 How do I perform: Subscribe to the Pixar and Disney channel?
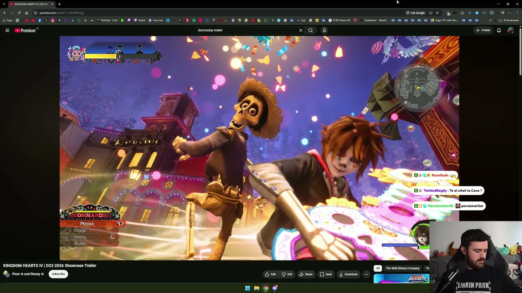coord(58,274)
